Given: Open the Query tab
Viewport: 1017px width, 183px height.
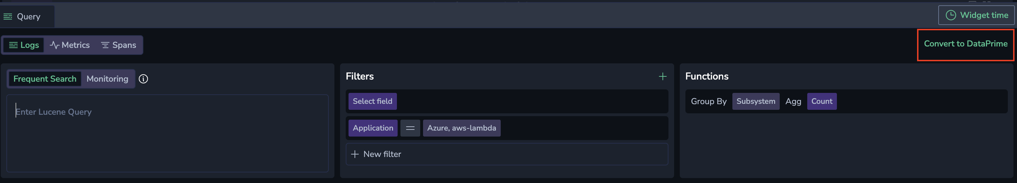Looking at the screenshot, I should point(27,17).
